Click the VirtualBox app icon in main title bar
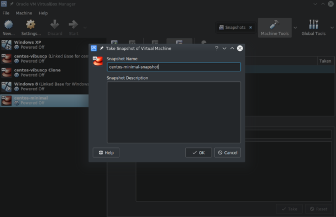 click(4, 4)
